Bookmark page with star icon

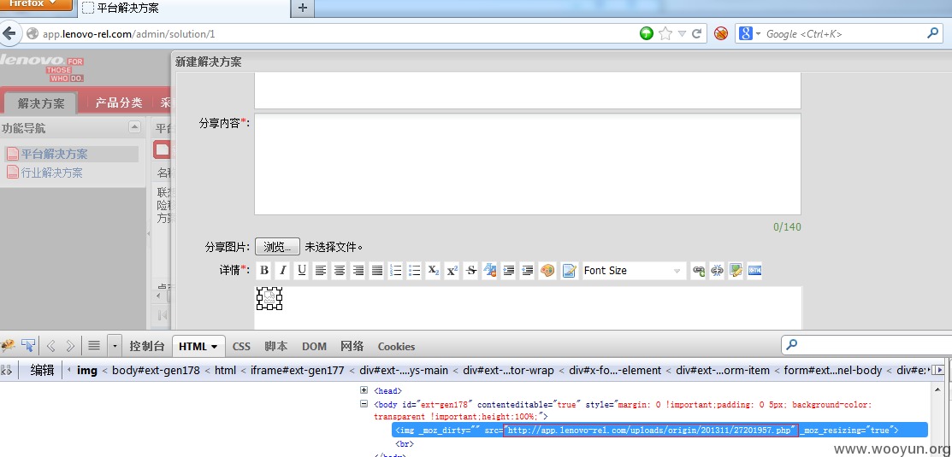(665, 34)
